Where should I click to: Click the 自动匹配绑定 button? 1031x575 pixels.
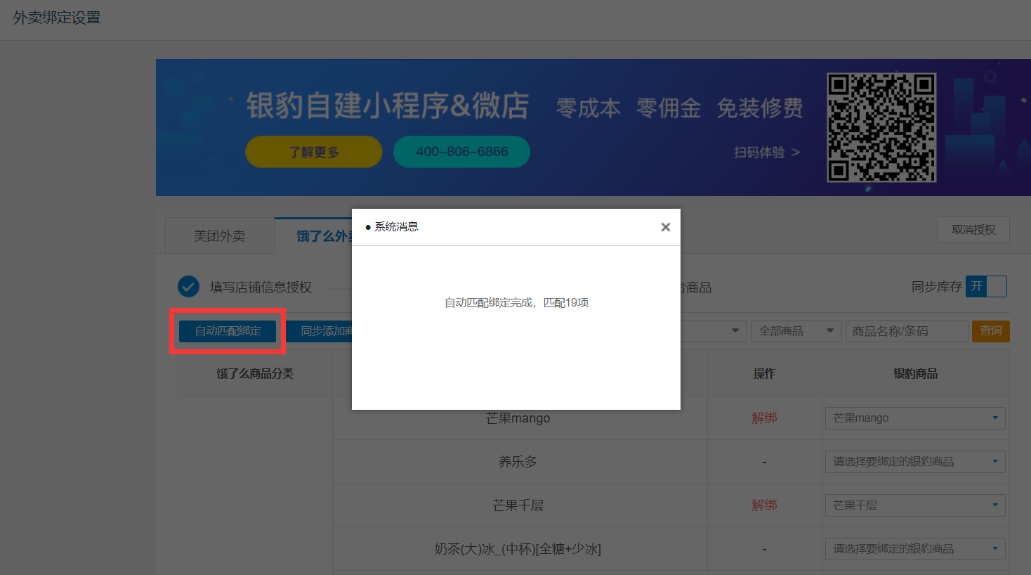228,331
